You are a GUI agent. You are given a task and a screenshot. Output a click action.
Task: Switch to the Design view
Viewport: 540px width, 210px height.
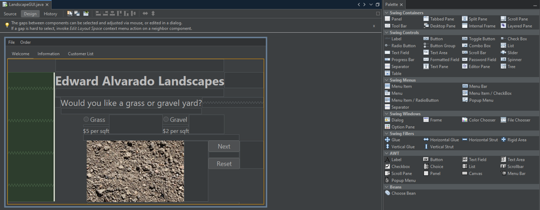coord(31,14)
